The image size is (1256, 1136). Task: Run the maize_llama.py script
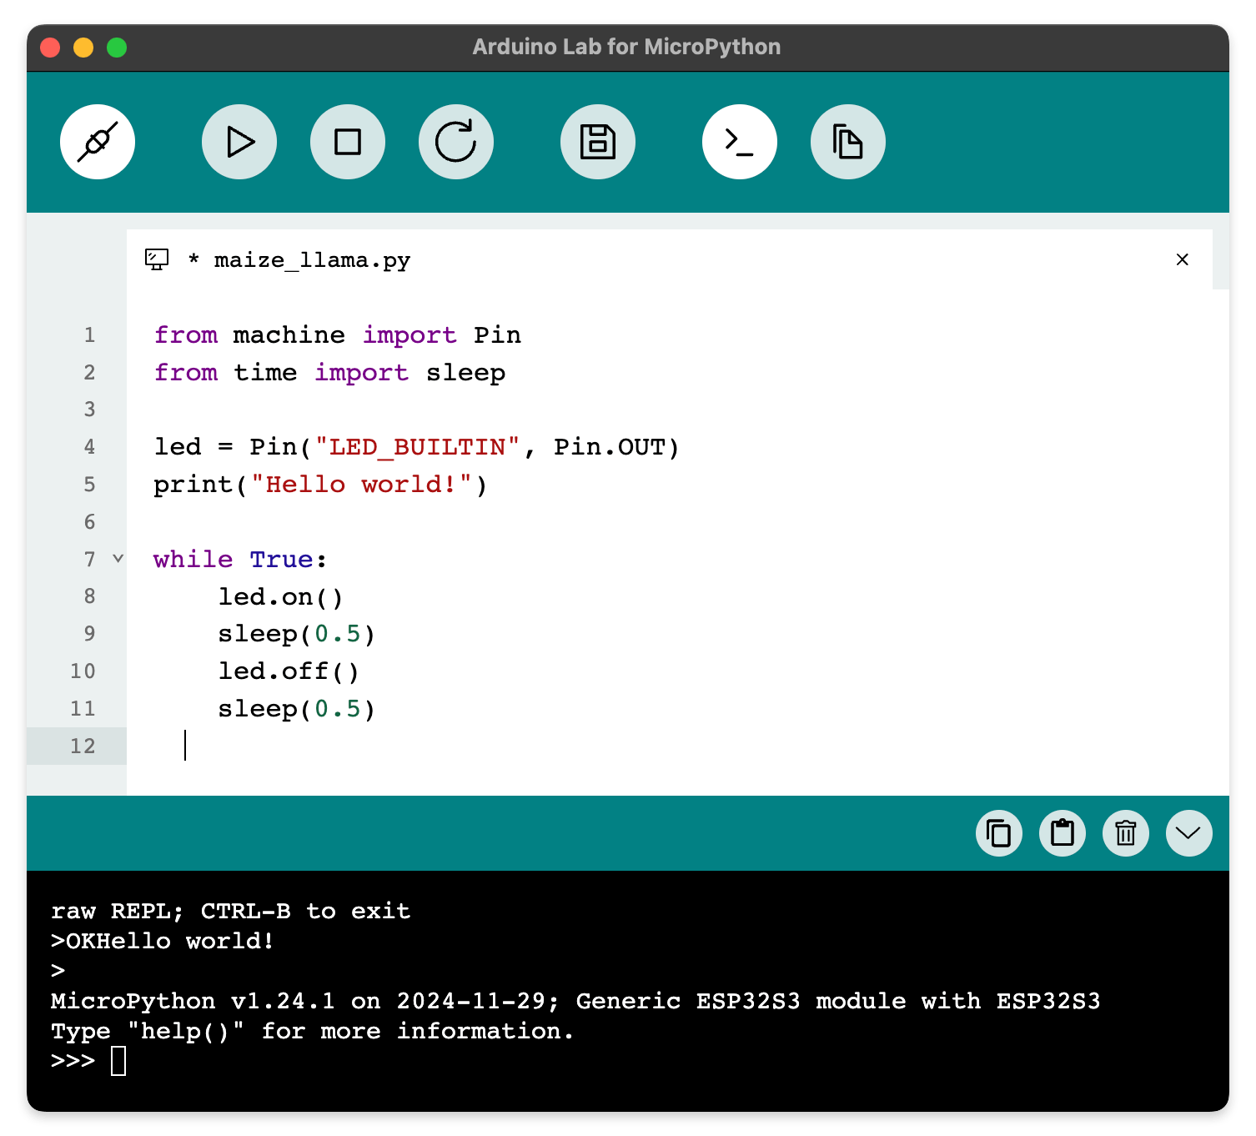click(239, 141)
